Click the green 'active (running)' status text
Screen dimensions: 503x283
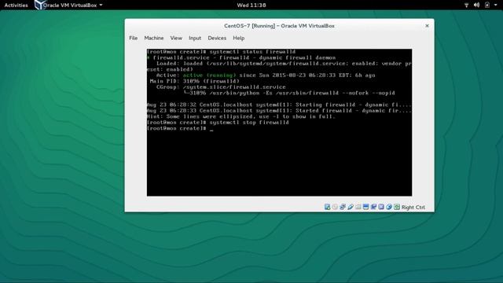(209, 75)
